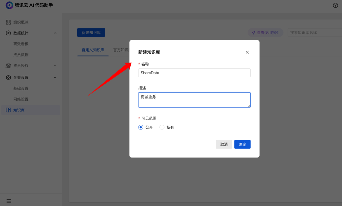342x206 pixels.
Task: Select the 公开 visibility radio button
Action: click(141, 127)
